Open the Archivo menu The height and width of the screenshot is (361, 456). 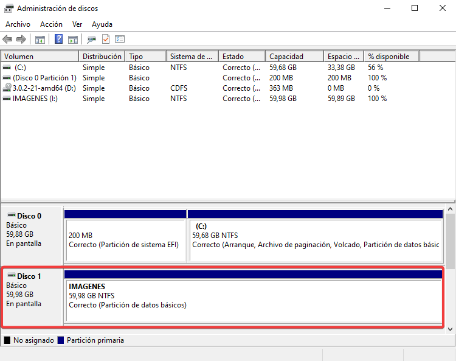18,24
